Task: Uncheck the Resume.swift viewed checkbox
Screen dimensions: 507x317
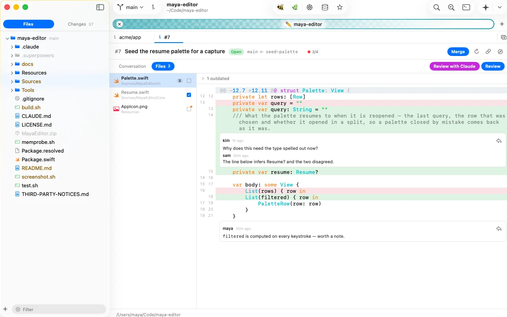Action: tap(189, 95)
